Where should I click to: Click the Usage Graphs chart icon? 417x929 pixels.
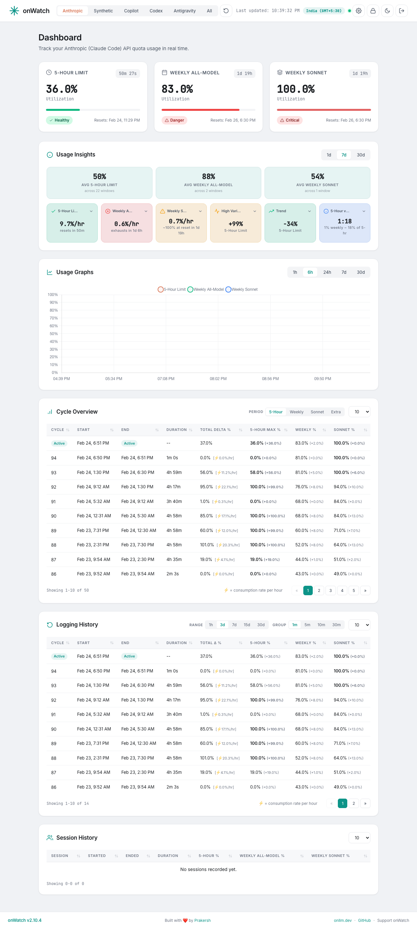point(50,272)
